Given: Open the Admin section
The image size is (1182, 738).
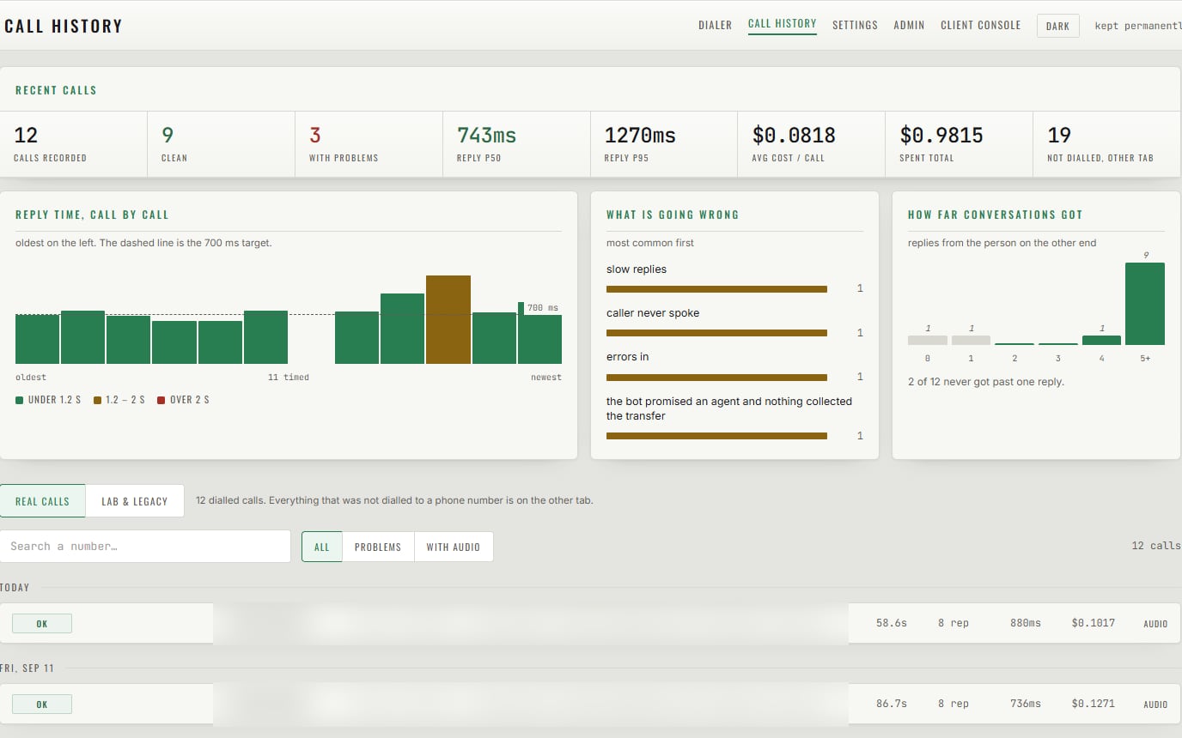Looking at the screenshot, I should [909, 25].
